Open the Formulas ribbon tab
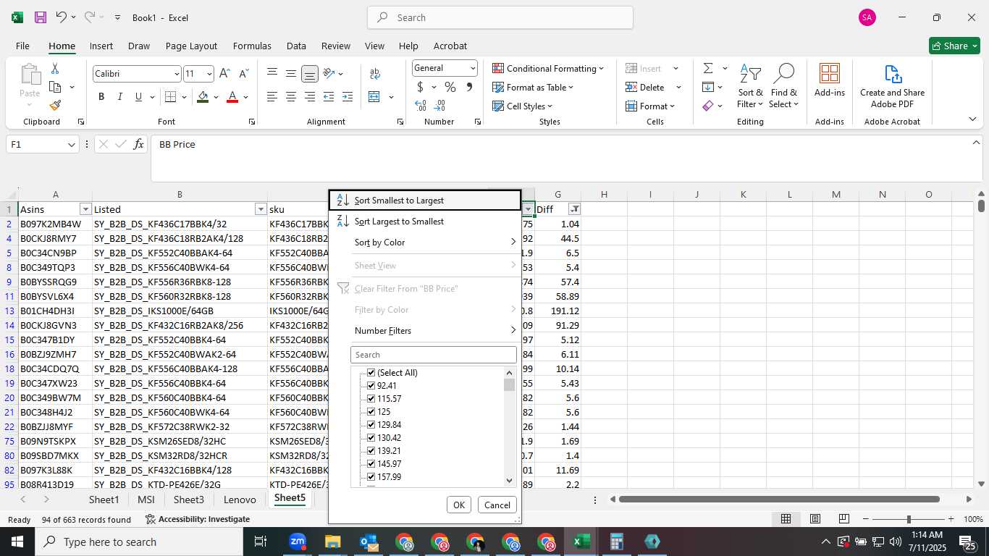 point(252,46)
